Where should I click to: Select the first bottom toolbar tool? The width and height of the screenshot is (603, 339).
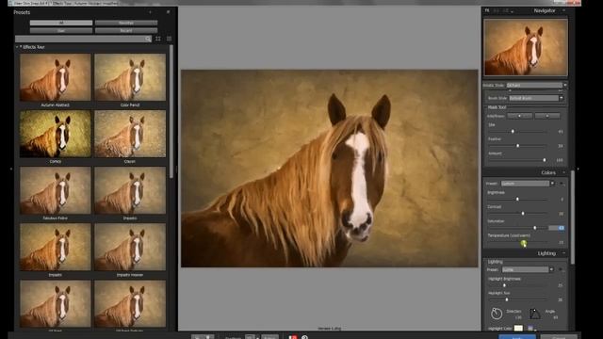point(197,337)
